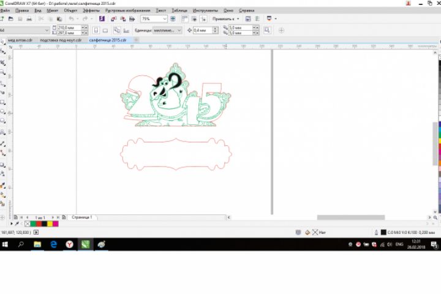Click the purple Search content icon
Screen dimensions: 441x294
click(x=102, y=19)
